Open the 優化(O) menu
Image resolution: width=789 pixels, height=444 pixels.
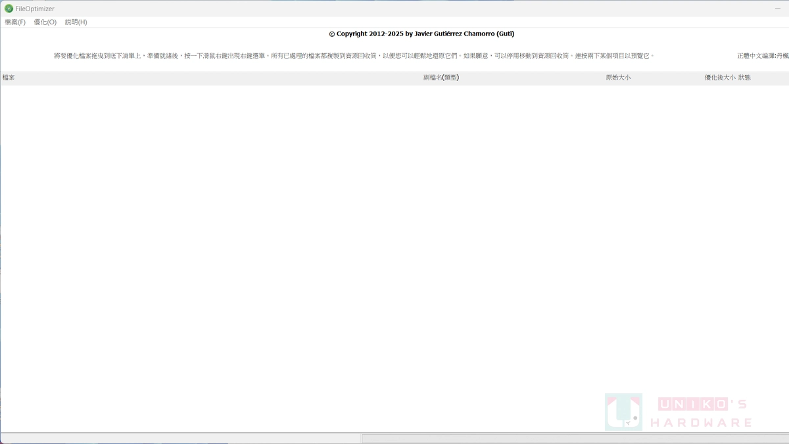(45, 22)
